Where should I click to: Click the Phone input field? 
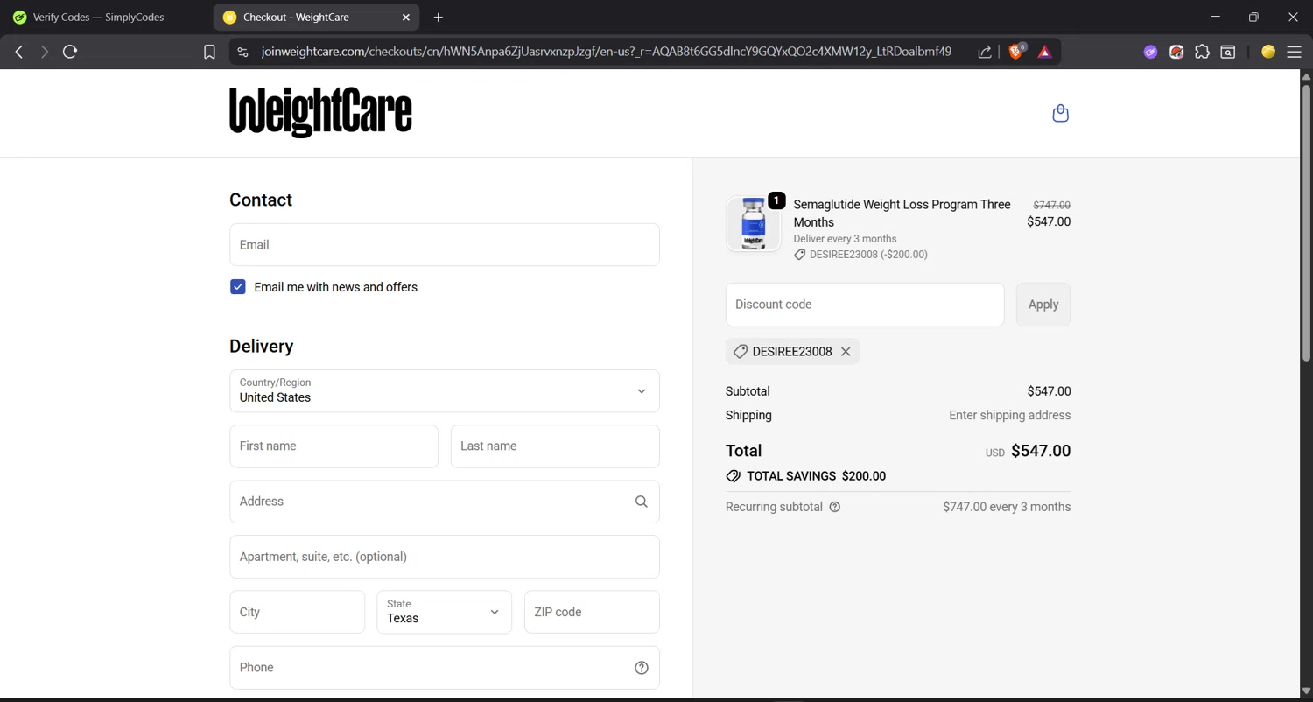(445, 668)
